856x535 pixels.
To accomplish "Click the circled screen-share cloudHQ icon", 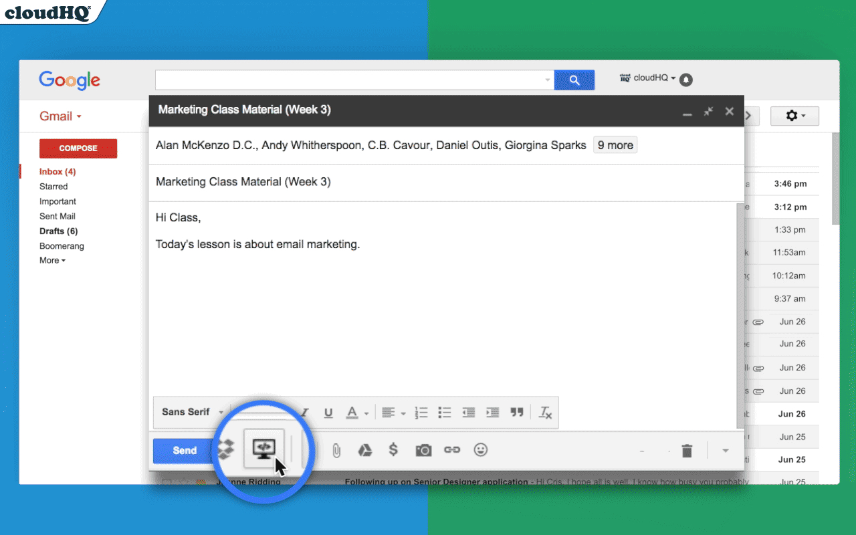I will point(263,450).
